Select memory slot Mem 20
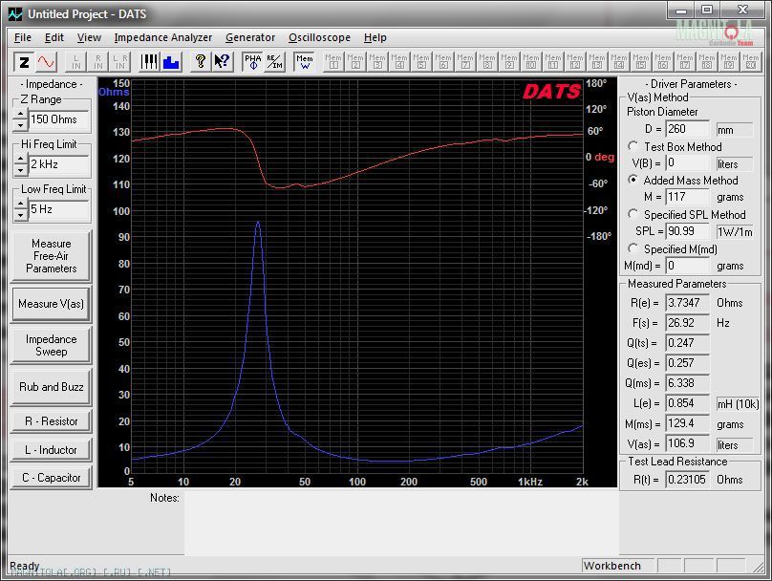This screenshot has width=772, height=581. pos(751,62)
